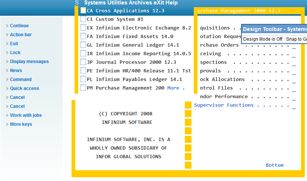This screenshot has height=181, width=307.
Task: Click the Purchase Management 2000 12.3 title
Action: tap(239, 10)
